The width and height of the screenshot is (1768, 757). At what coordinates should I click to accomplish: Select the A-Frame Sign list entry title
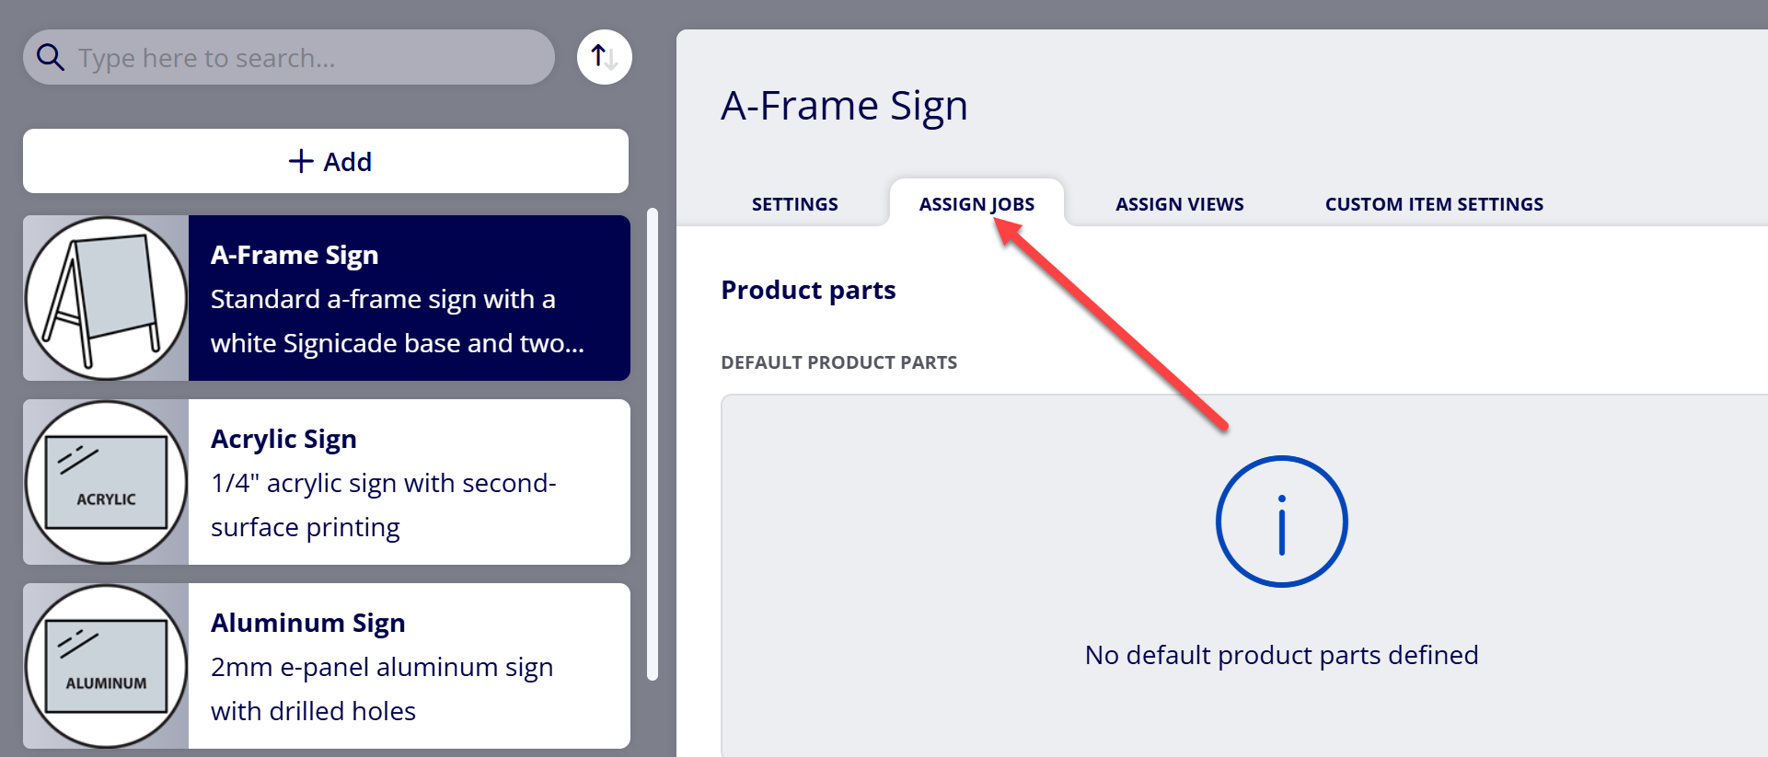(295, 255)
